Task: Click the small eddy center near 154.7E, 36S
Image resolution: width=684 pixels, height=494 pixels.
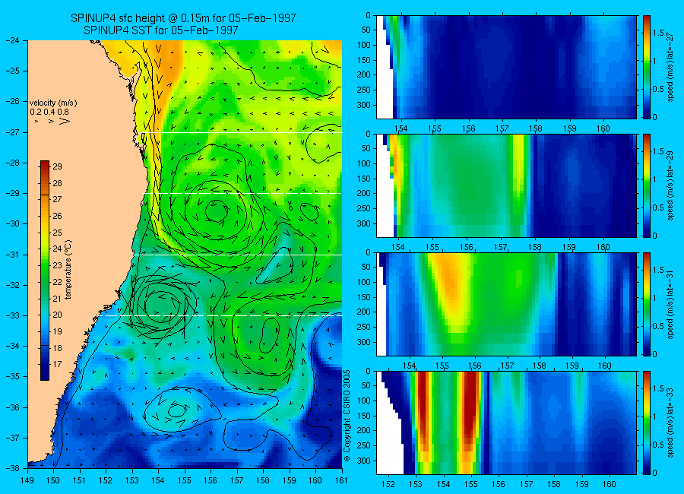Action: pos(177,410)
